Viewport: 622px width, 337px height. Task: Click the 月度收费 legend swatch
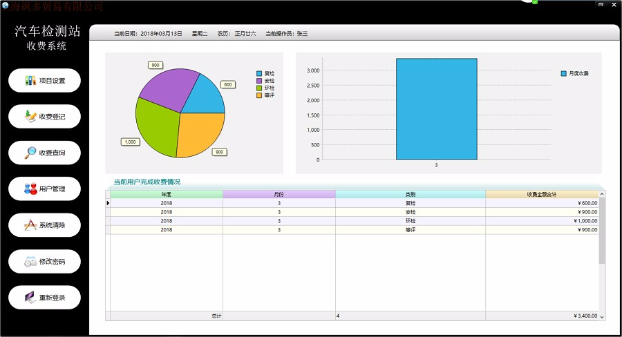[x=564, y=73]
